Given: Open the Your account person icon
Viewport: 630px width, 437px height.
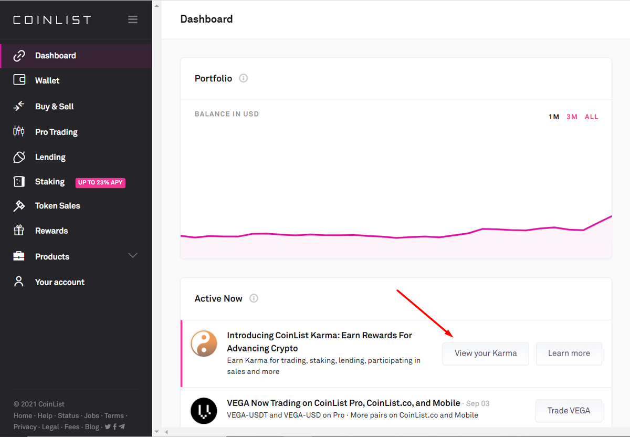Looking at the screenshot, I should click(19, 282).
